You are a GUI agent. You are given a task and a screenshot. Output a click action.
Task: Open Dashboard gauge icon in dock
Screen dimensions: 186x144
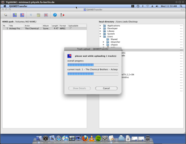(x=45, y=138)
